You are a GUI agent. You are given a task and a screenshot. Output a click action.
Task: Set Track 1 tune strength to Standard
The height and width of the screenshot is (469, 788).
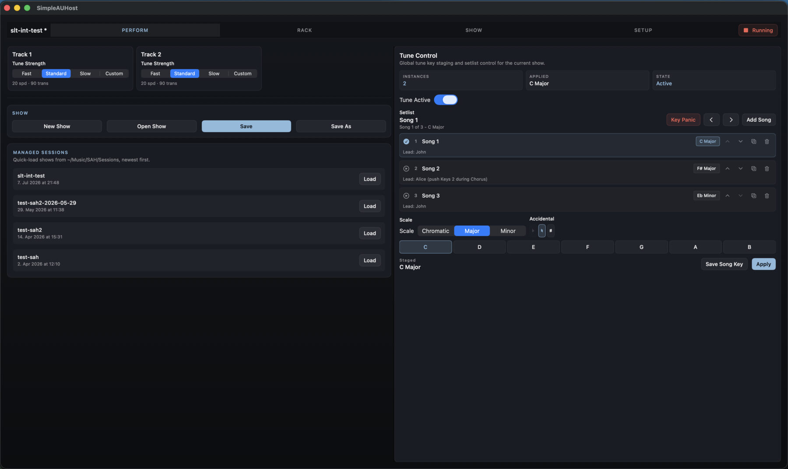56,73
